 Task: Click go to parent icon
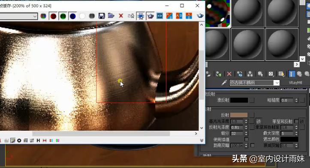[300, 74]
